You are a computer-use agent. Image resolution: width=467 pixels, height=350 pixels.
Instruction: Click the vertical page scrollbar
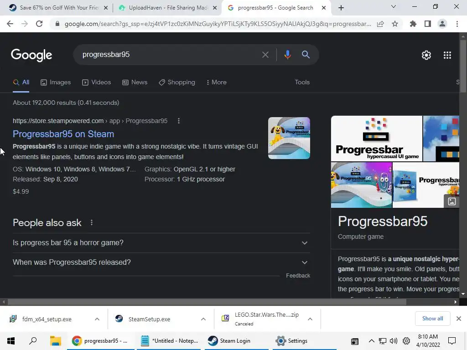click(463, 66)
